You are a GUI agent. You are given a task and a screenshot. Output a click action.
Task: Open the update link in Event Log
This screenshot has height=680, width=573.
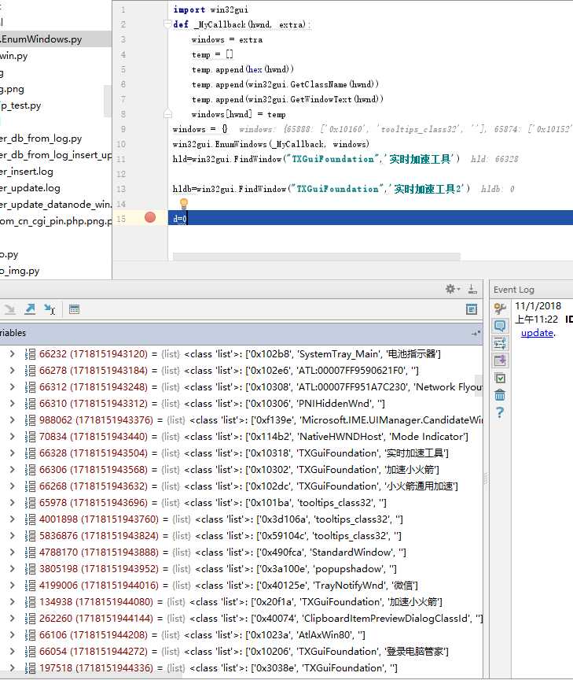pos(537,333)
